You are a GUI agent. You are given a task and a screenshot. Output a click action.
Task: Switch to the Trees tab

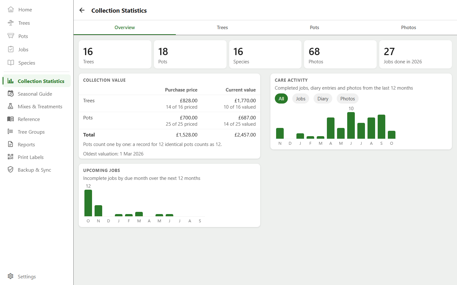click(222, 28)
